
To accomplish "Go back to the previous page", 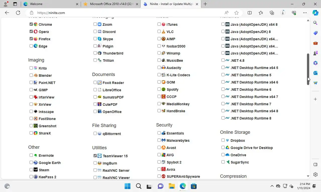I will [x=7, y=13].
